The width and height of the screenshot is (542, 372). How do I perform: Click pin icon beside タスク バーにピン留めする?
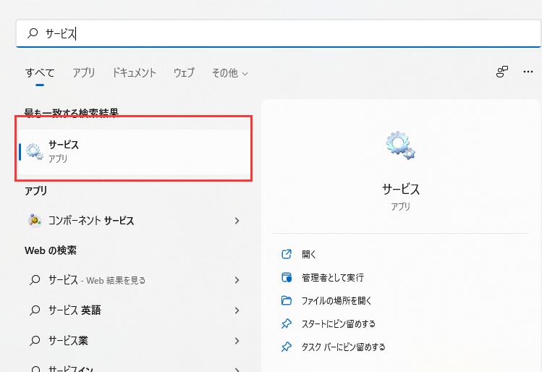(x=287, y=347)
